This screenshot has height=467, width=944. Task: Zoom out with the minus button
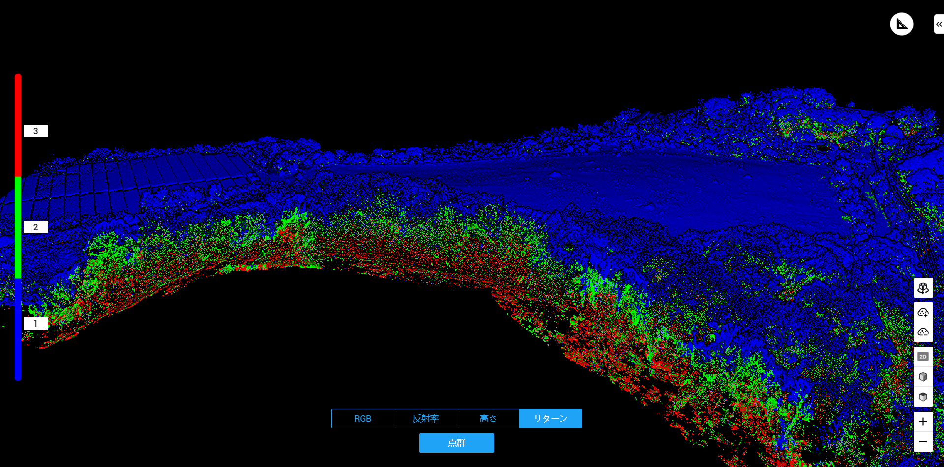[x=923, y=442]
